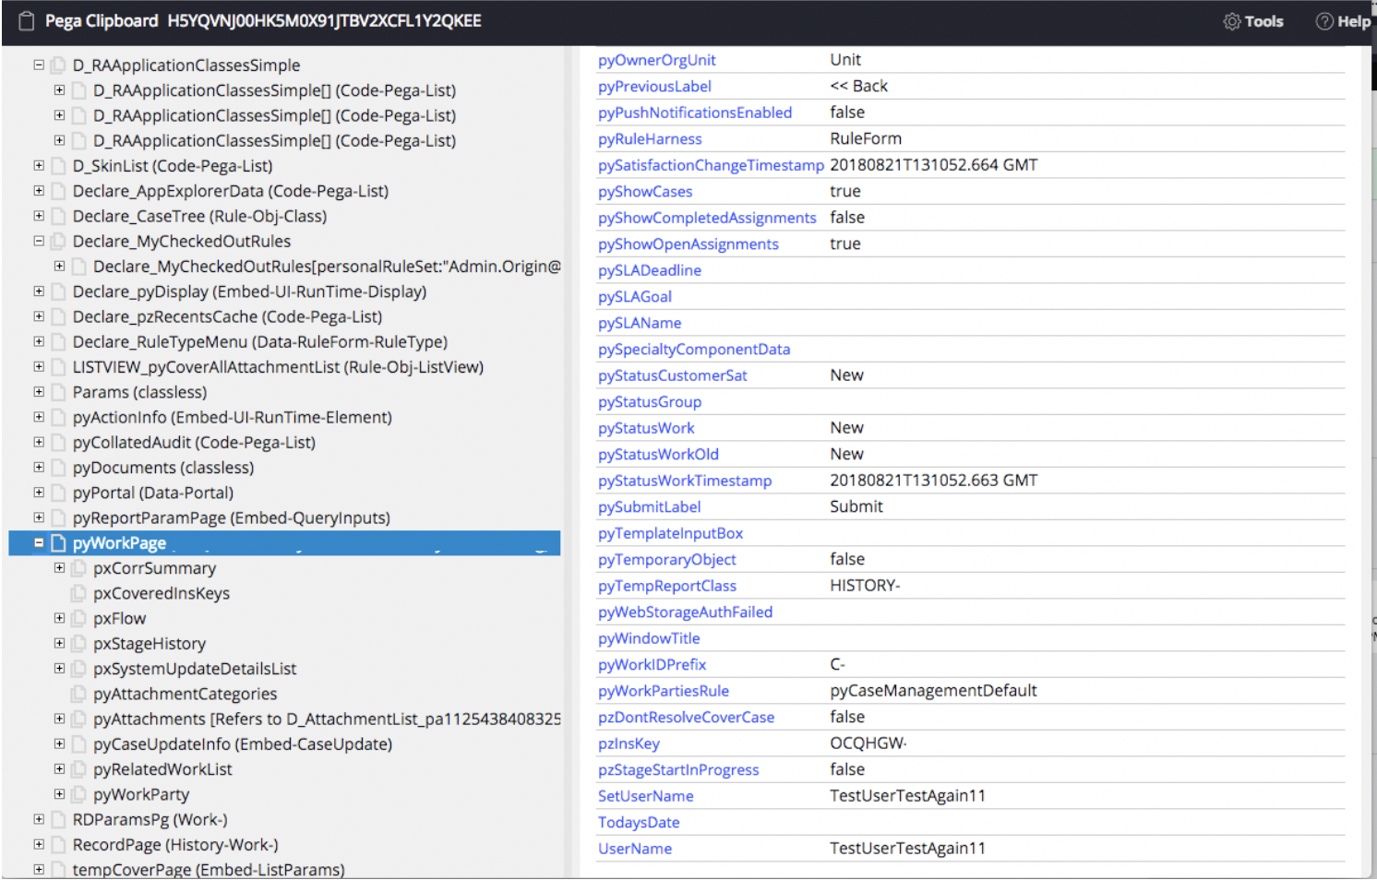Select tempCoverPage (Embed-ListParams) page
Screen dimensions: 1377x880
coord(209,870)
